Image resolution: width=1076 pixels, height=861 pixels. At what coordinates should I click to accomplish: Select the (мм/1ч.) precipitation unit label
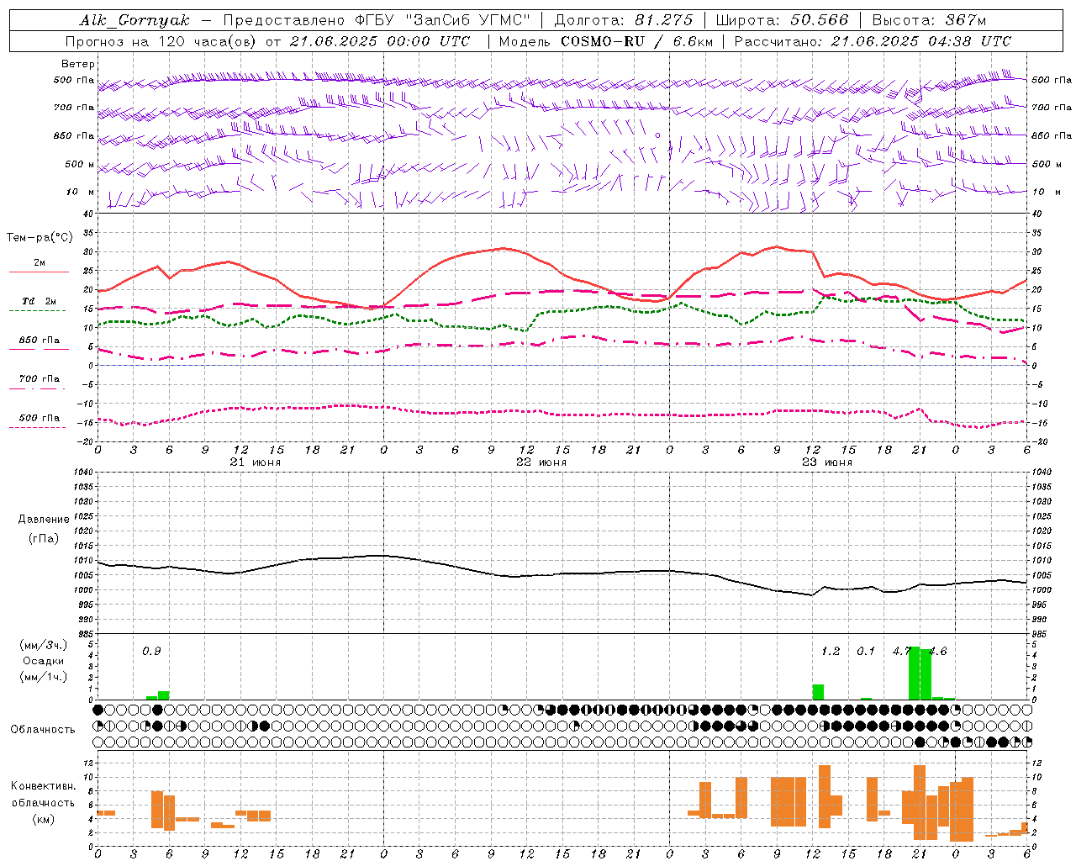point(44,677)
